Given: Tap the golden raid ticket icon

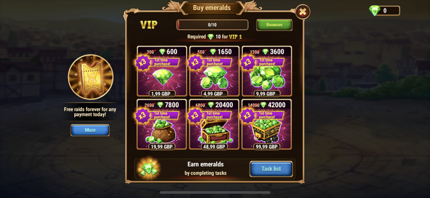Looking at the screenshot, I should click(91, 77).
